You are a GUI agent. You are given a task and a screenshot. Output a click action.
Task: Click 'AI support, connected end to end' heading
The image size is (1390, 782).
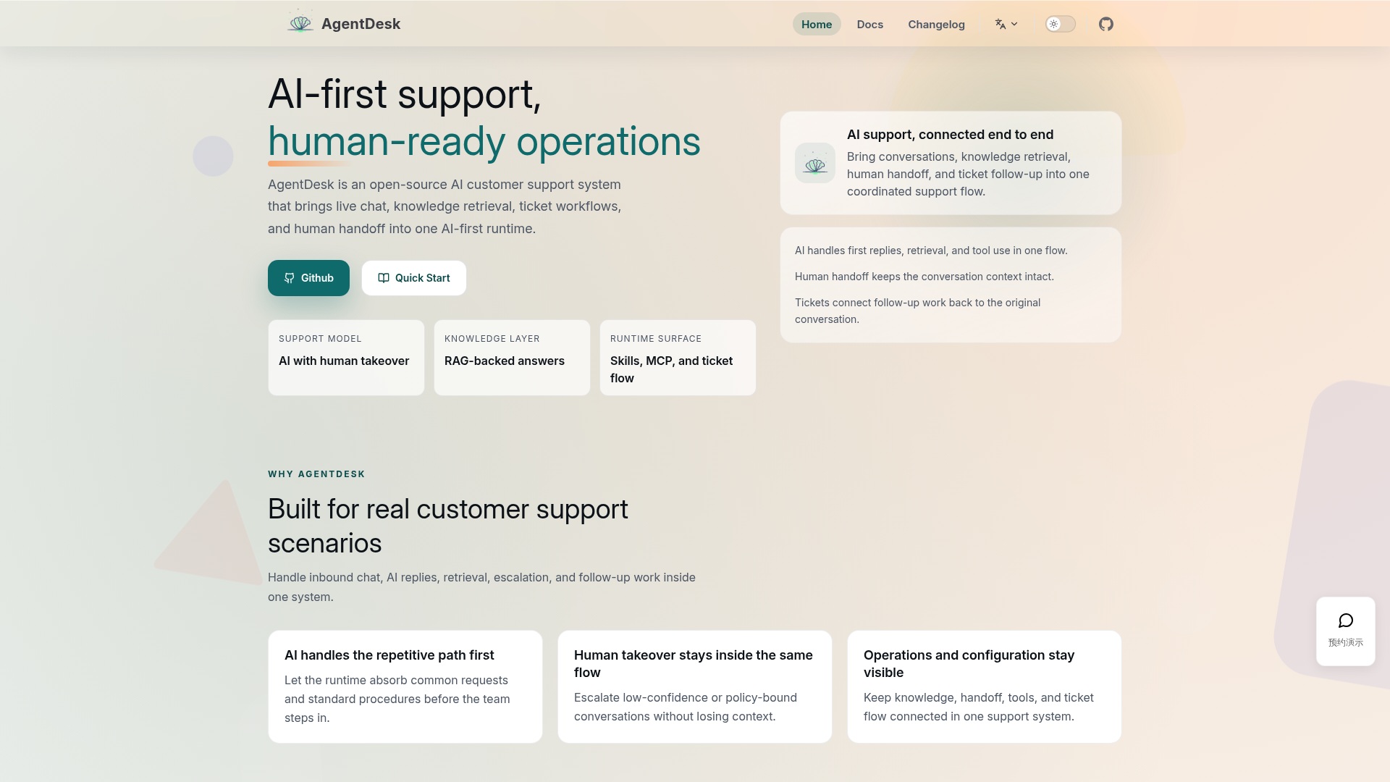click(950, 135)
